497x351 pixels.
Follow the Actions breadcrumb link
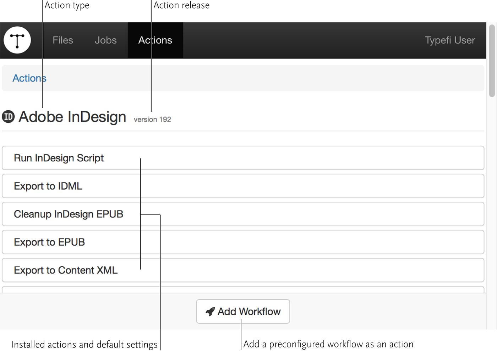click(x=29, y=78)
